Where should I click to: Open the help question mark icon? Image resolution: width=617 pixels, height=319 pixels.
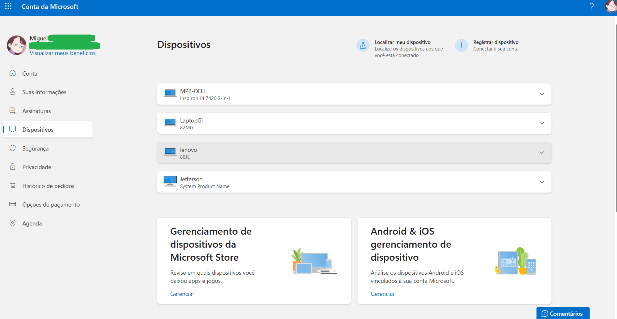pyautogui.click(x=592, y=6)
